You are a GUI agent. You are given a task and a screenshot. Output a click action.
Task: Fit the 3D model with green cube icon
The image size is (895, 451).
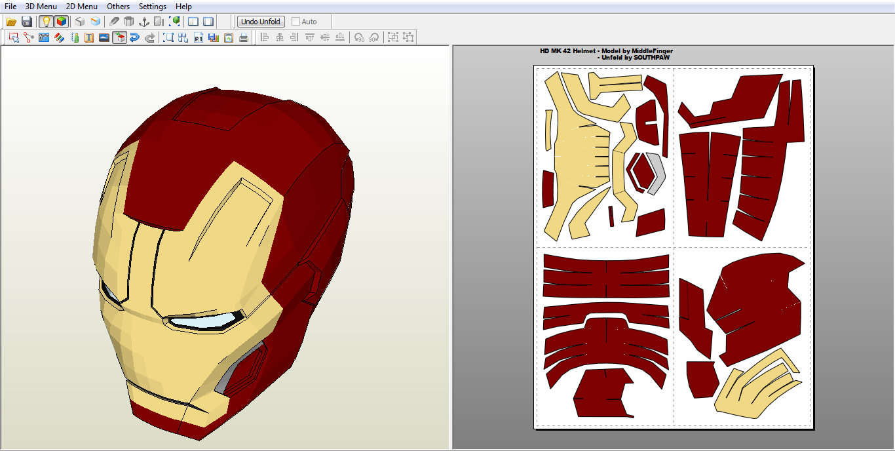click(x=175, y=22)
